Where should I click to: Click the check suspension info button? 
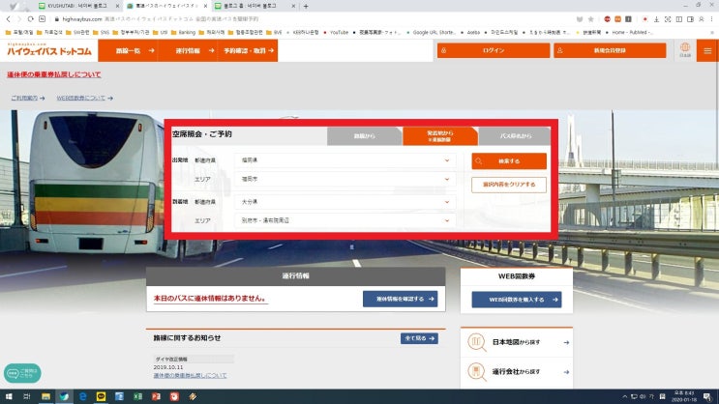pyautogui.click(x=401, y=299)
